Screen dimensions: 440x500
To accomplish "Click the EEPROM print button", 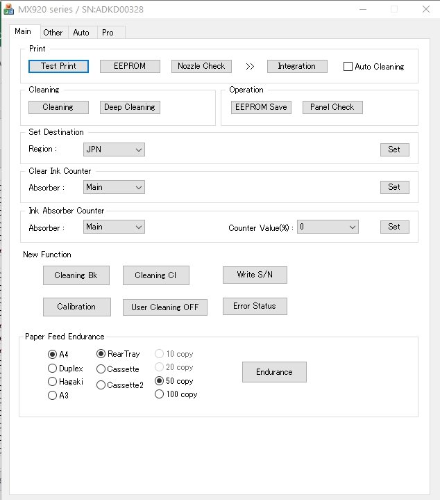I will 130,66.
